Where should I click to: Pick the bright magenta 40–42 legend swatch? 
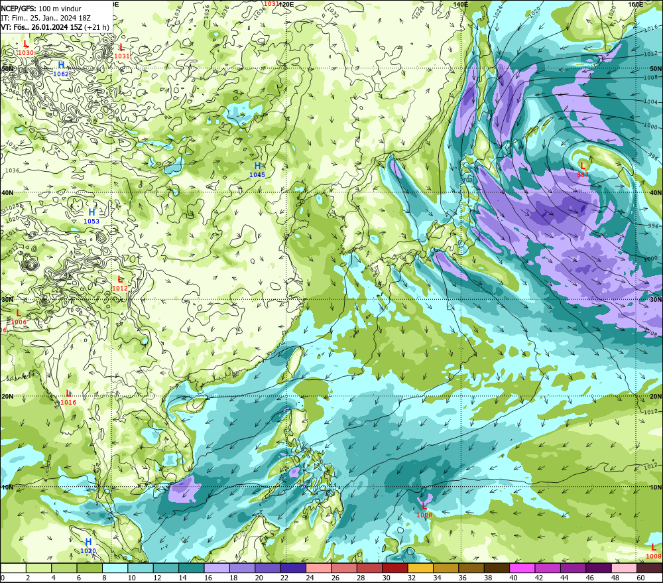(522, 568)
